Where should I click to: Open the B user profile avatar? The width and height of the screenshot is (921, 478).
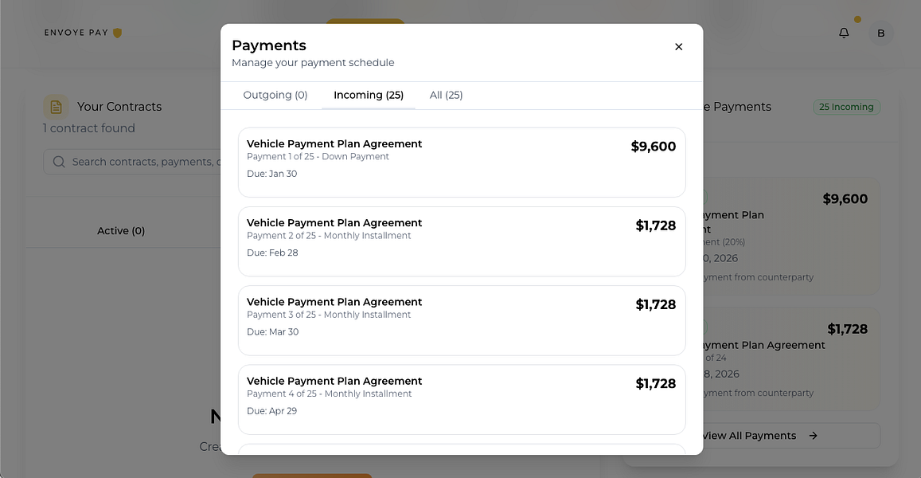pyautogui.click(x=881, y=33)
